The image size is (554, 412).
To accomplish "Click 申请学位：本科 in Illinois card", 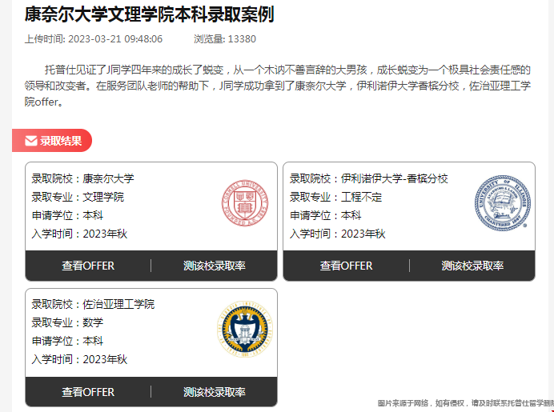I will click(325, 215).
